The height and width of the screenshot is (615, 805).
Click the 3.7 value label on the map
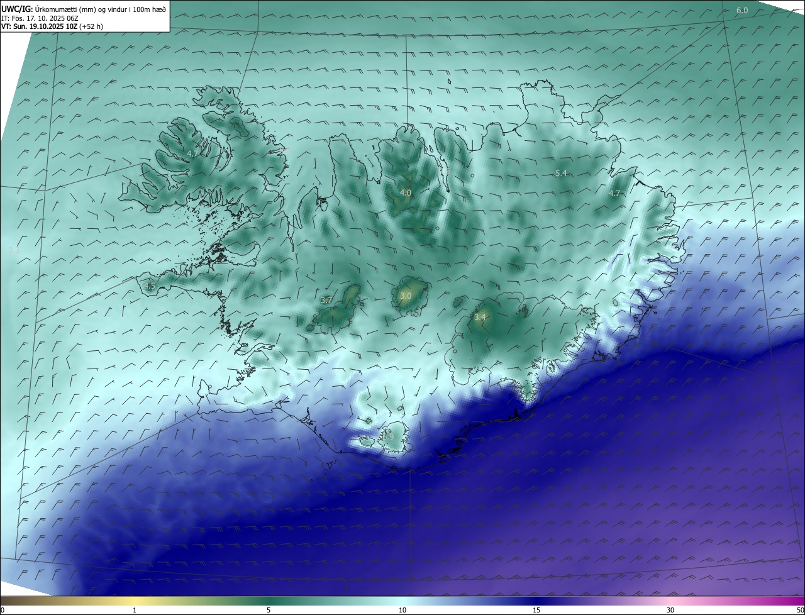[x=326, y=301]
